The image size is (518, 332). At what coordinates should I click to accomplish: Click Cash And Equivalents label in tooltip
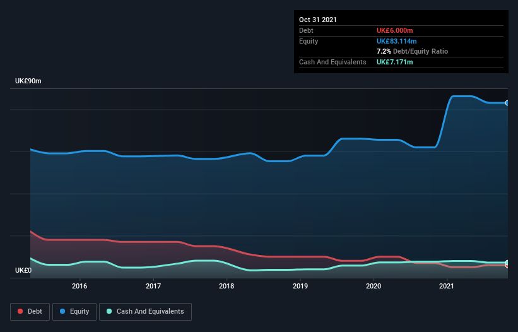(x=333, y=62)
